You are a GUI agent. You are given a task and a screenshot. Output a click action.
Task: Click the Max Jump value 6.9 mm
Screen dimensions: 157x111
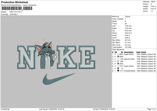(128, 45)
